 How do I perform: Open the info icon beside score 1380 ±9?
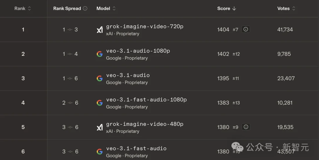click(246, 127)
